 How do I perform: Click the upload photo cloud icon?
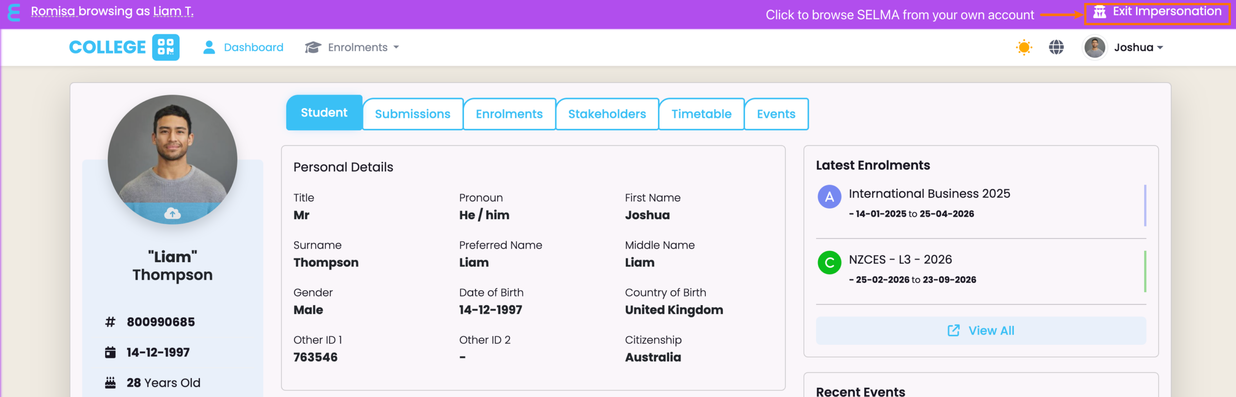point(172,213)
